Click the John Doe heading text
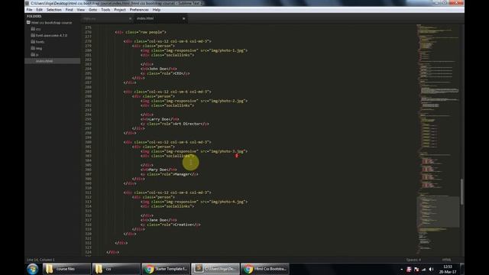The width and height of the screenshot is (489, 275). click(158, 69)
